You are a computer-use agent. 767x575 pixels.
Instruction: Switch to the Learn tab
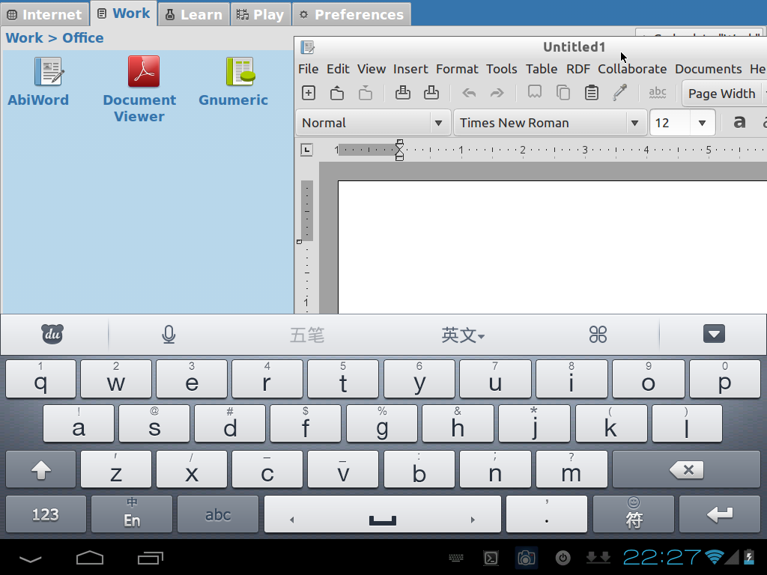[x=194, y=14]
